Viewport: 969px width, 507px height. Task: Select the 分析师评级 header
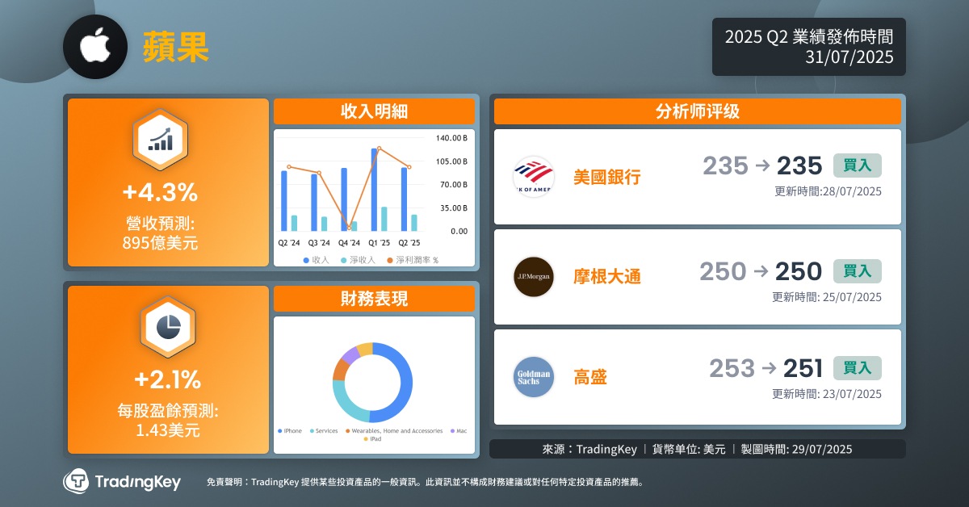[697, 111]
